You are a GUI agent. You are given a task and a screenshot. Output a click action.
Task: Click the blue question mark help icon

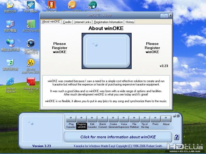[x=176, y=137]
